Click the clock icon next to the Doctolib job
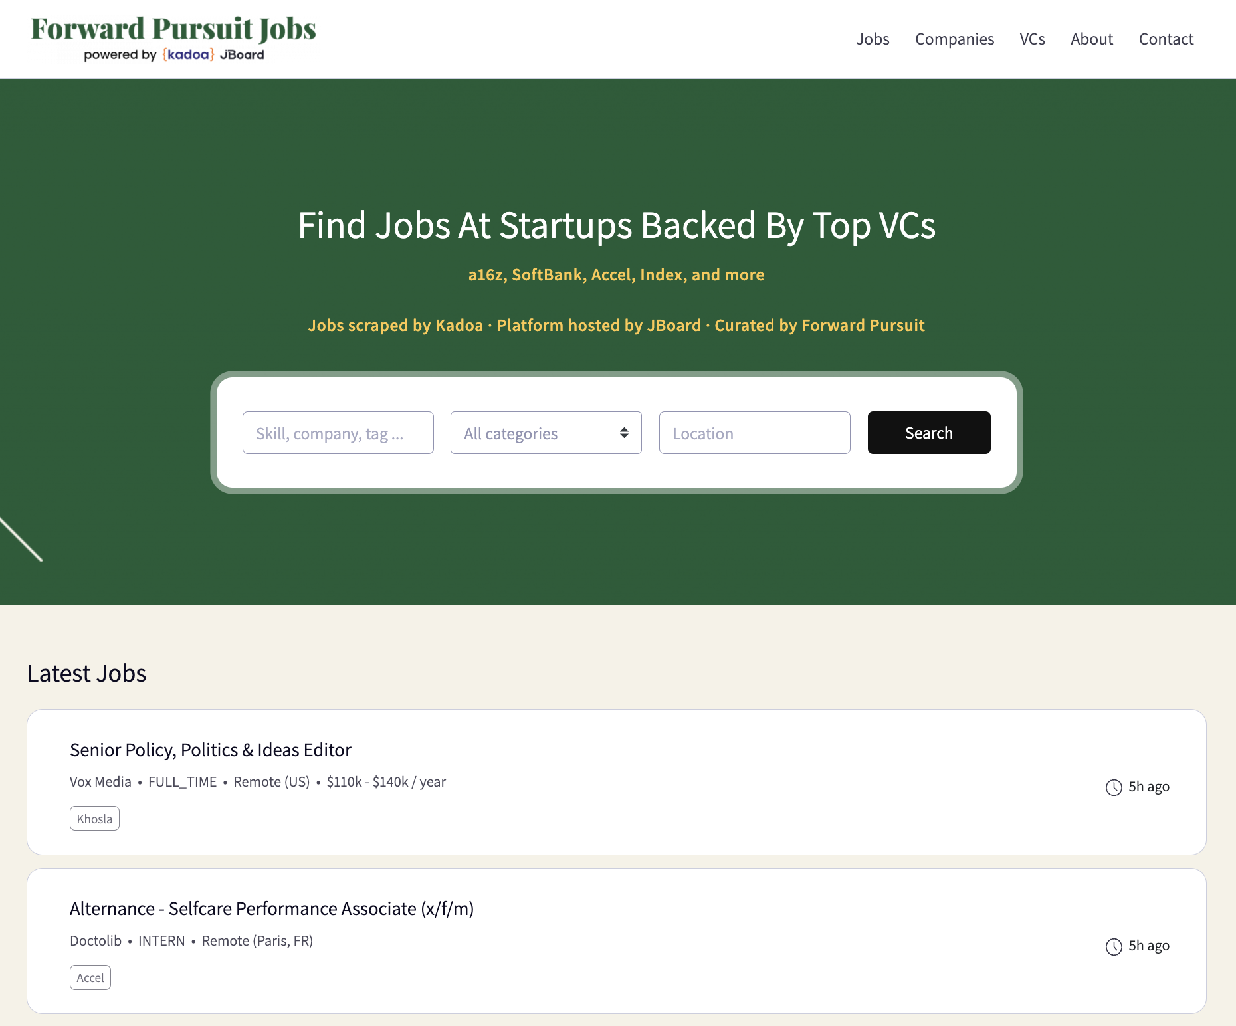This screenshot has width=1236, height=1026. pos(1114,946)
